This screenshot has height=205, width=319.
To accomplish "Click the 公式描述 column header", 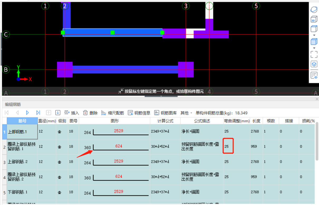I will point(202,121).
